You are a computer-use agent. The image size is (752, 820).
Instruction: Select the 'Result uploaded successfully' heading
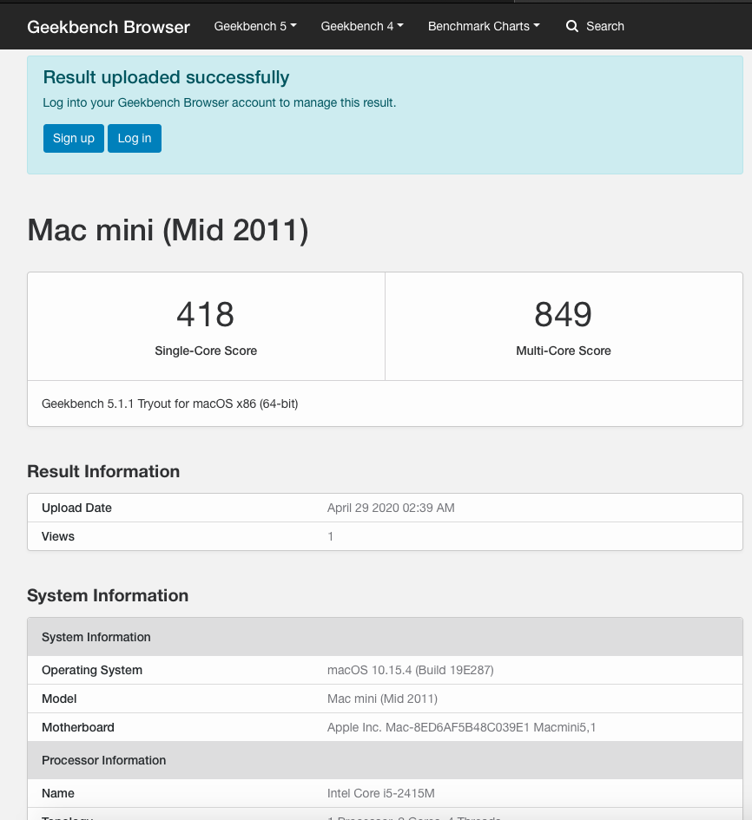[x=166, y=77]
